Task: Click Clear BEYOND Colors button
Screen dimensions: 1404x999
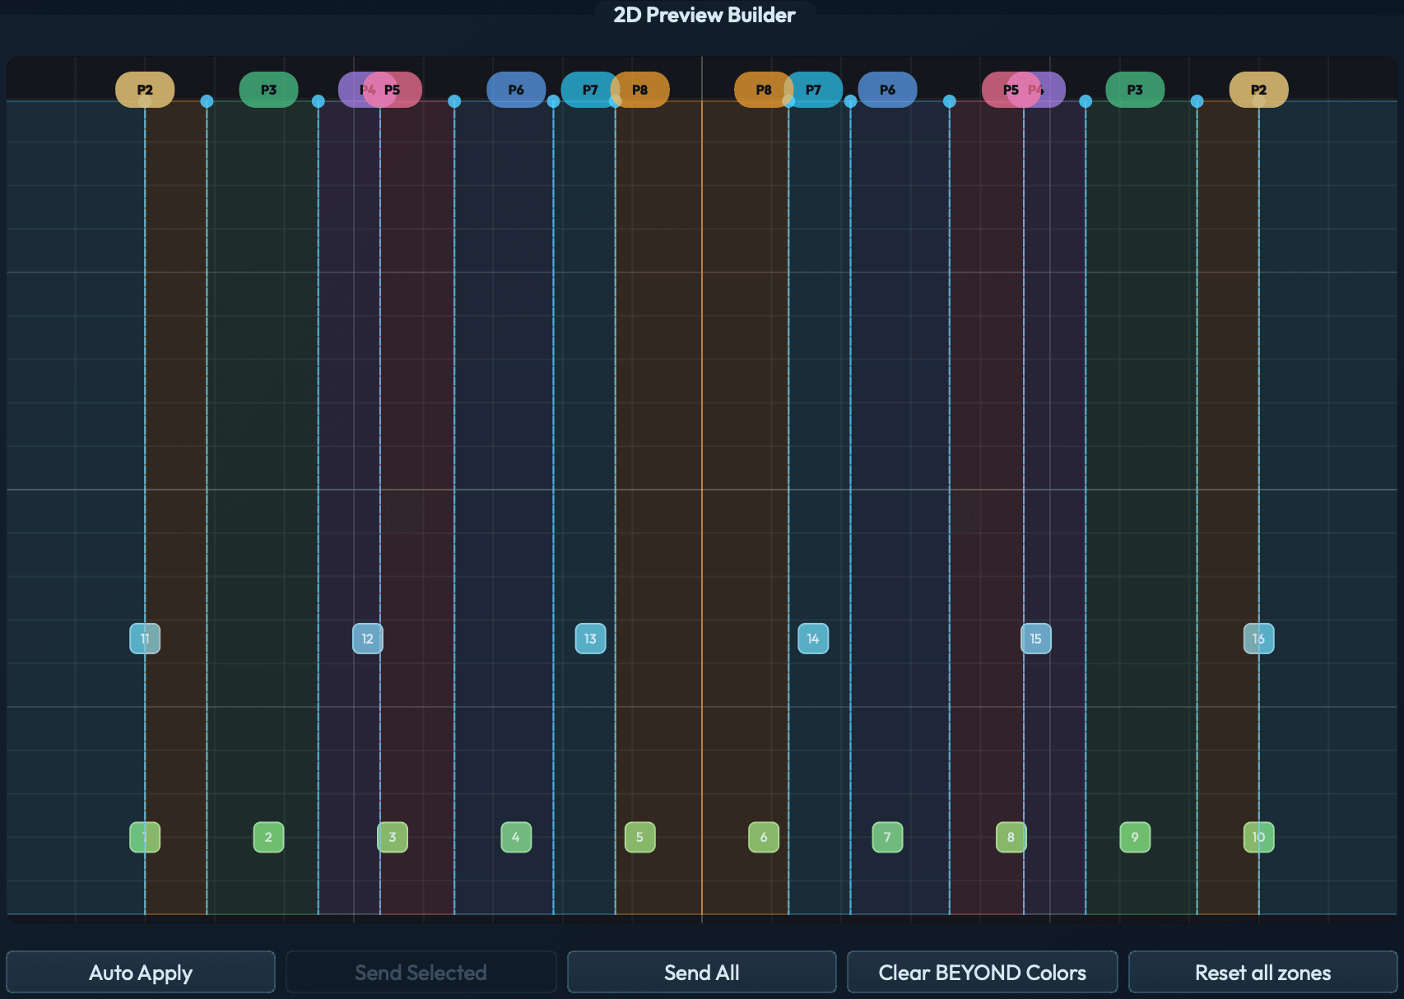Action: [983, 972]
